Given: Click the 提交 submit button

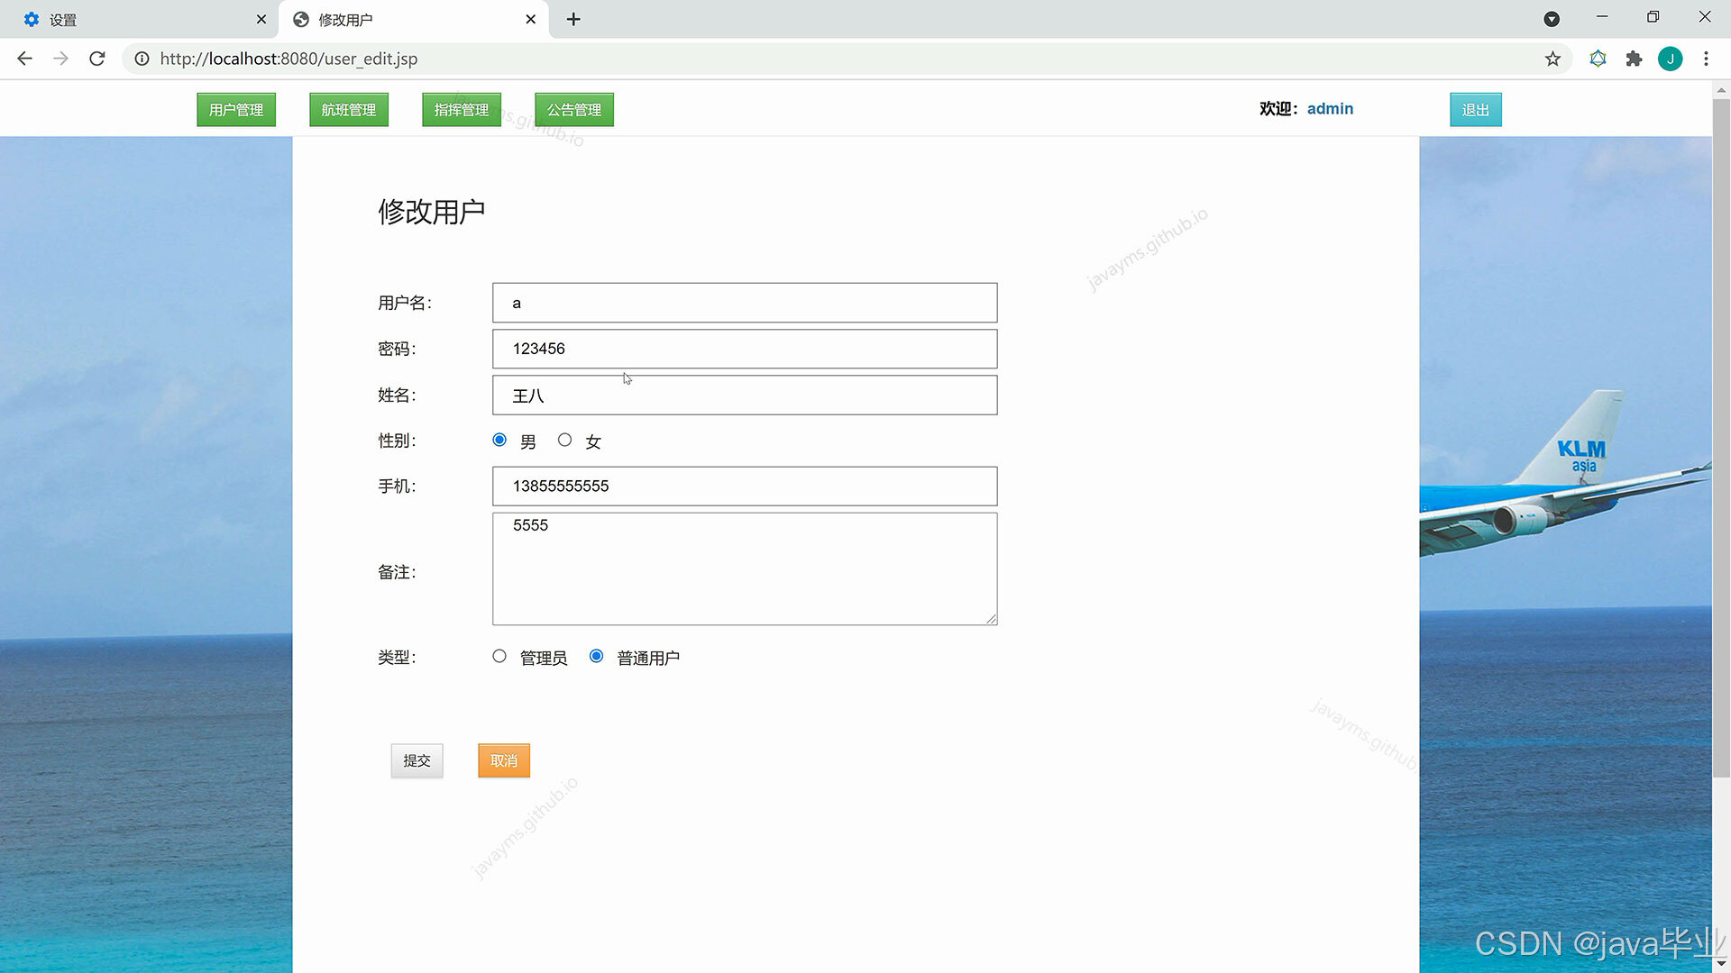Looking at the screenshot, I should [417, 761].
